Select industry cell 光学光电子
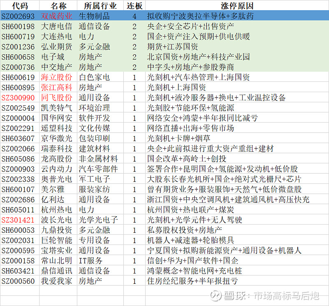Viewport: 329px width, 306px height. (x=98, y=220)
